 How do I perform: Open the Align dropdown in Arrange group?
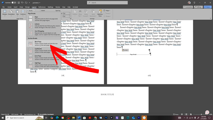click(x=107, y=10)
